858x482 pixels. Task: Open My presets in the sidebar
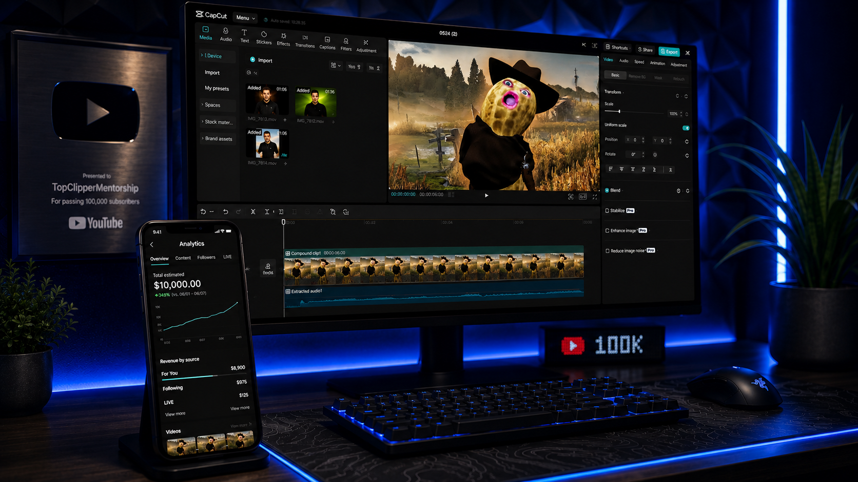tap(217, 89)
